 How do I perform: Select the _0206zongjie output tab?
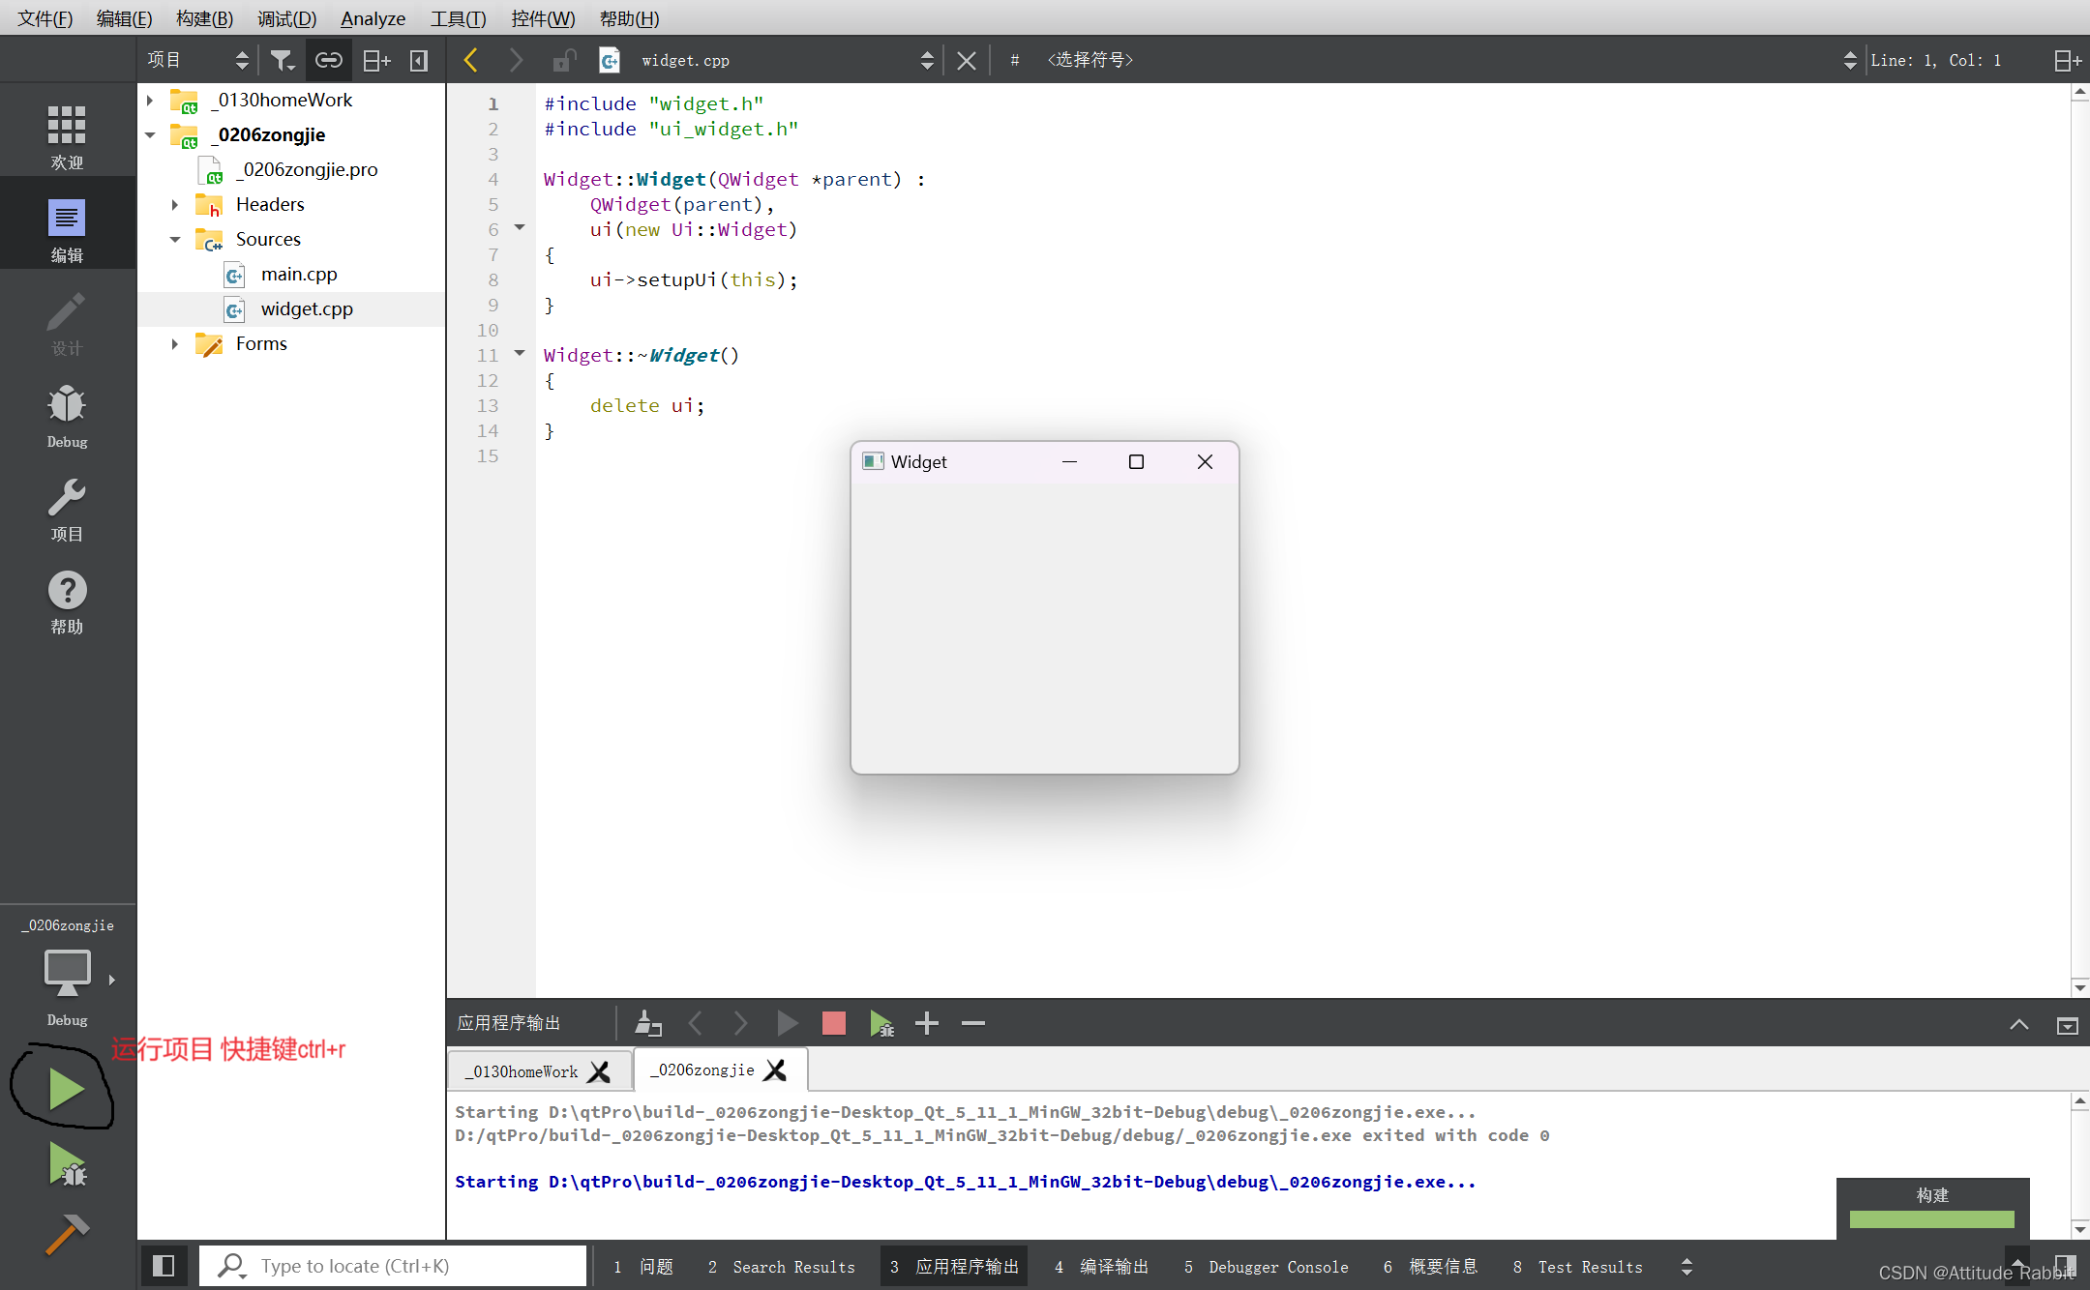point(704,1070)
